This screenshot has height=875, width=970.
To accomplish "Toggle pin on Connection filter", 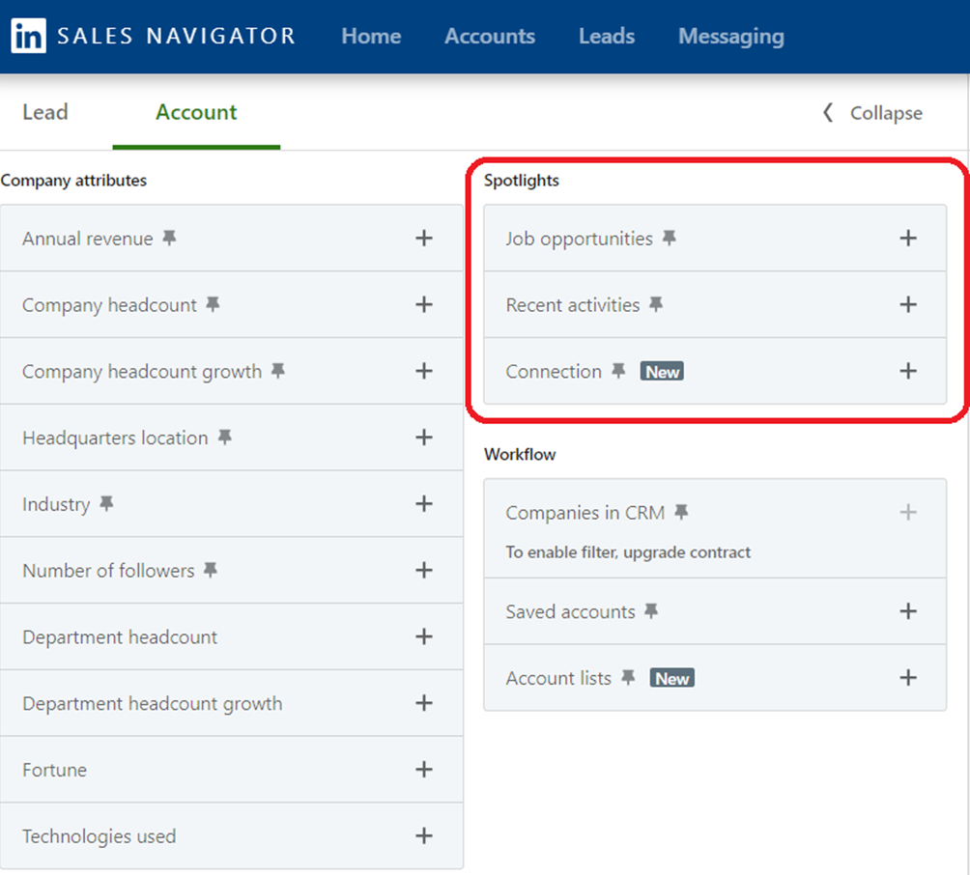I will point(618,372).
